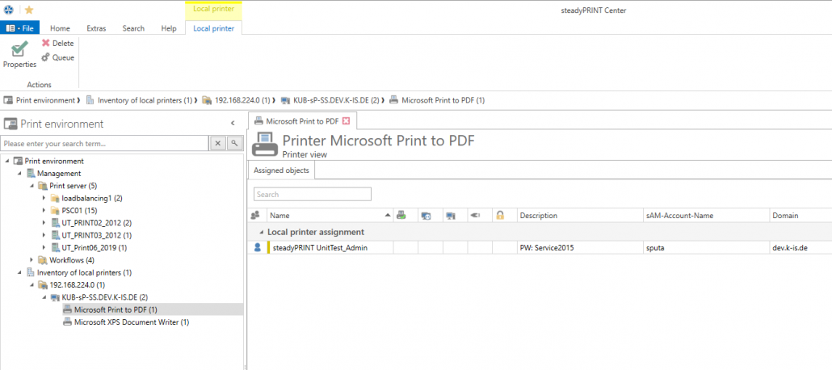Click the red Delete action
Screen dimensions: 832x370
(x=58, y=44)
